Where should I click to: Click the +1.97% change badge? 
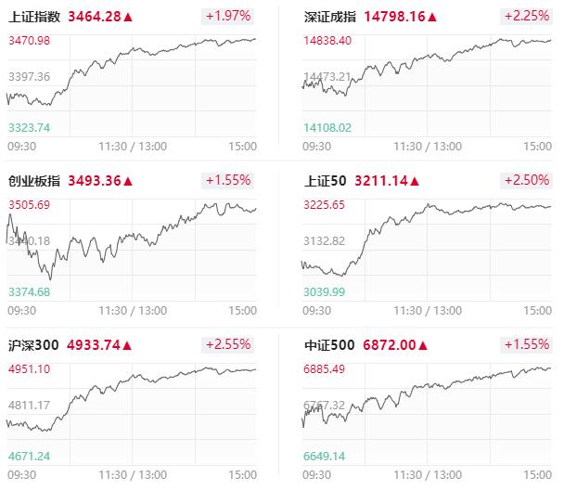[228, 16]
